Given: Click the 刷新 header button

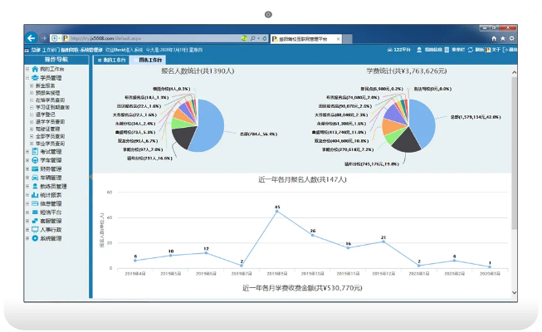Looking at the screenshot, I should [476, 50].
